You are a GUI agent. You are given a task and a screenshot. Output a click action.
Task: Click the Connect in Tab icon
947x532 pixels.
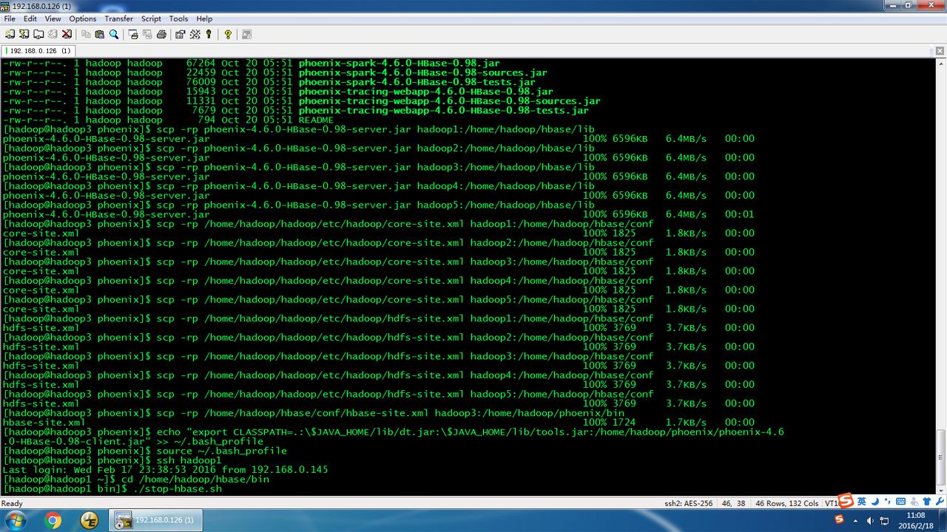coord(38,34)
